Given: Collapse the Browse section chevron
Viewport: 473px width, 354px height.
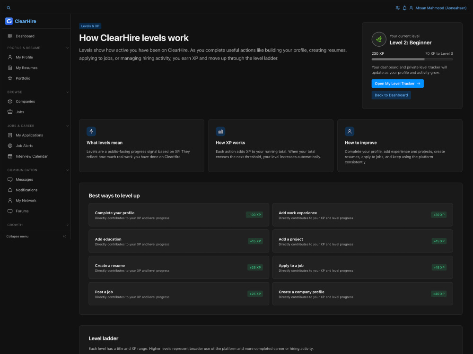Looking at the screenshot, I should [67, 92].
